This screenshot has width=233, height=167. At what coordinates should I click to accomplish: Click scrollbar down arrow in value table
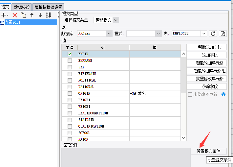click(x=183, y=138)
